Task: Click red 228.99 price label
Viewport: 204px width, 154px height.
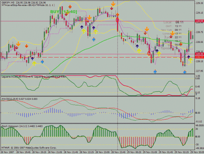Action: [x=199, y=21]
